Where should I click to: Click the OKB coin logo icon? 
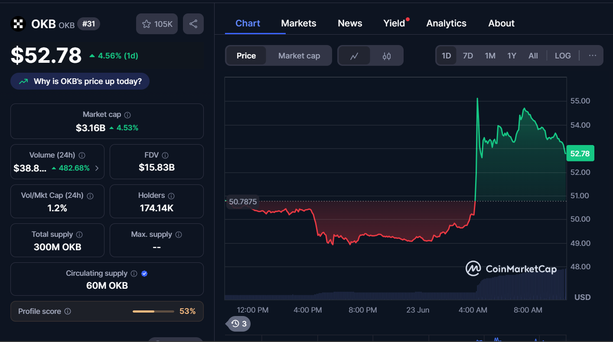coord(18,24)
